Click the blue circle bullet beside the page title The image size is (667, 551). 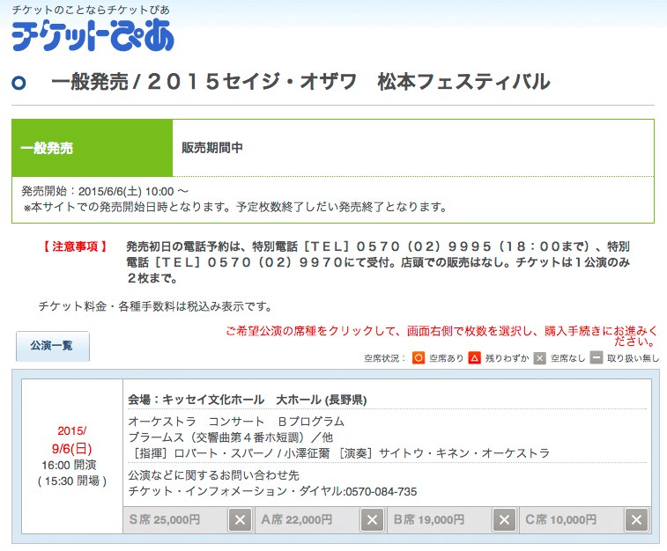pyautogui.click(x=20, y=84)
